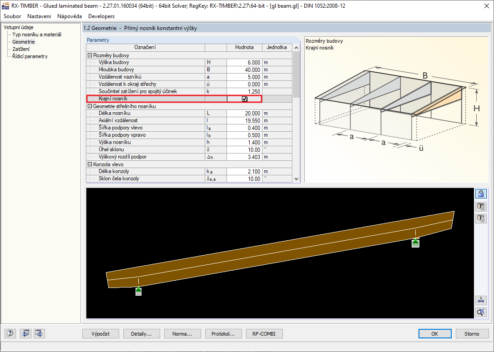Open help via the question mark icon
The height and width of the screenshot is (352, 494).
tap(10, 333)
